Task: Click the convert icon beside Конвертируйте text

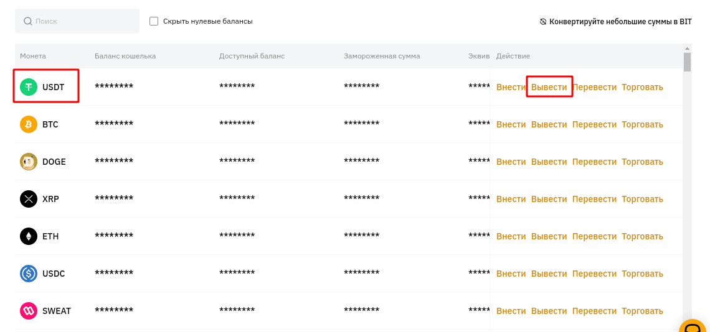Action: point(543,21)
